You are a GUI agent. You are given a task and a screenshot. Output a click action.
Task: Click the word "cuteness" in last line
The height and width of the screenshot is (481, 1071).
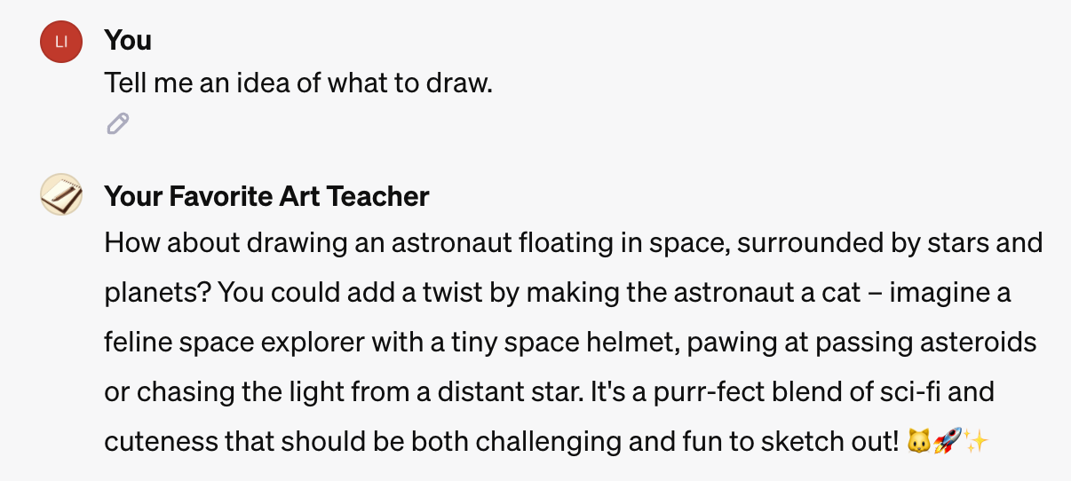pyautogui.click(x=160, y=441)
